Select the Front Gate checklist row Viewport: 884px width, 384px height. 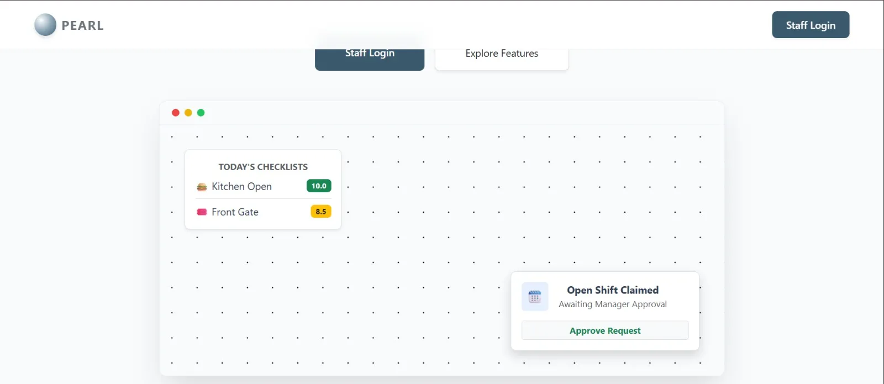tap(264, 212)
